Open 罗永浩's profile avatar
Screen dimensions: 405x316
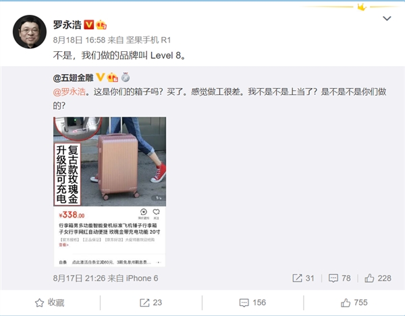30,32
